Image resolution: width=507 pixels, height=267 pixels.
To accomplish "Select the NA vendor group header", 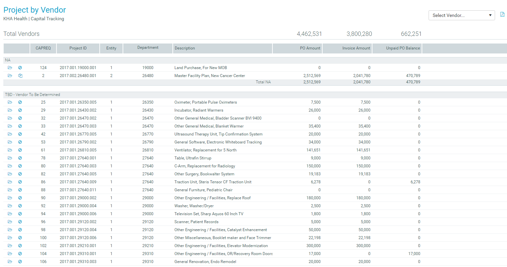I will (x=255, y=60).
